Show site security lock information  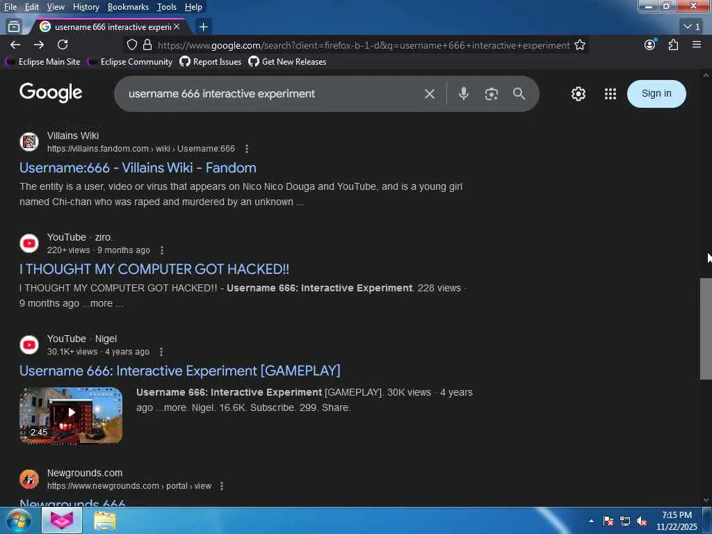tap(147, 45)
